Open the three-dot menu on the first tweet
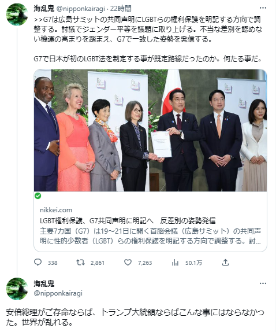The width and height of the screenshot is (276, 332). click(263, 8)
